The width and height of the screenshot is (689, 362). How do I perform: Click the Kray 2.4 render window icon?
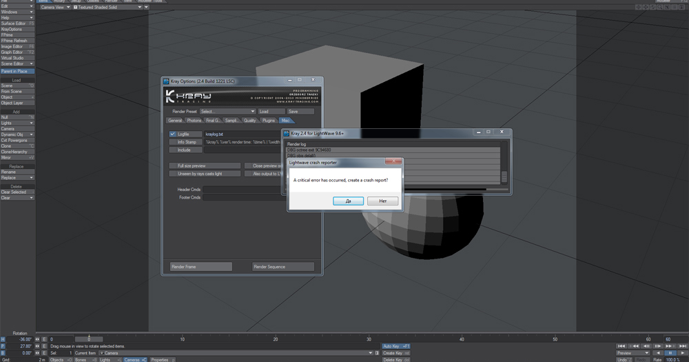pos(286,133)
